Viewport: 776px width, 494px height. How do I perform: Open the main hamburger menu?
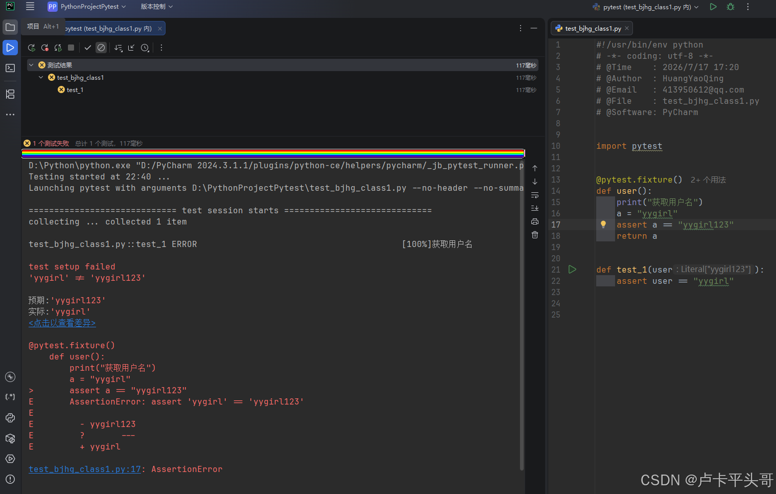[30, 7]
